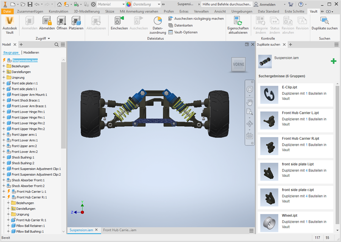Switch to the Prüfen ribbon tab

click(169, 11)
